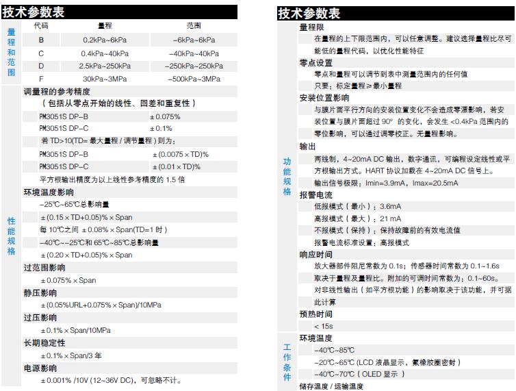Click the formula ±(0.05%URL+0.075%×Span)/10MPa
This screenshot has height=391, width=516.
pyautogui.click(x=101, y=305)
